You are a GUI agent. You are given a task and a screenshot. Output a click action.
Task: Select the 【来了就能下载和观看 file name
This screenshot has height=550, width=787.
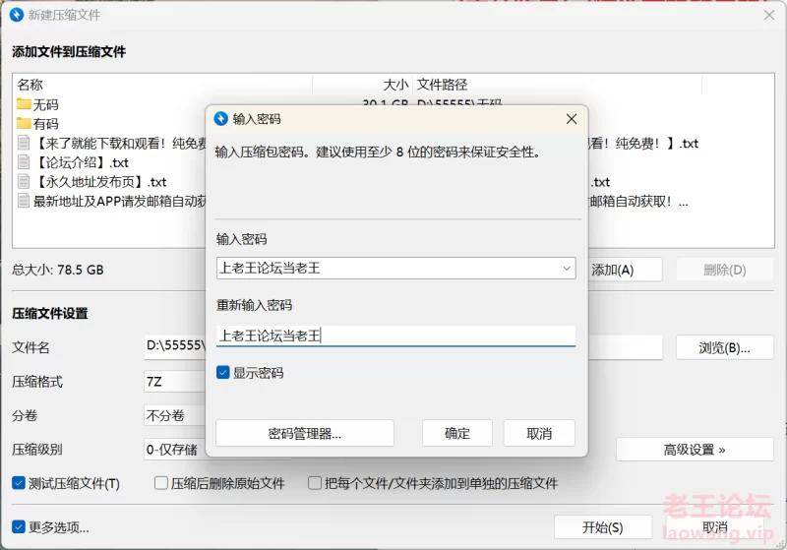pos(120,144)
